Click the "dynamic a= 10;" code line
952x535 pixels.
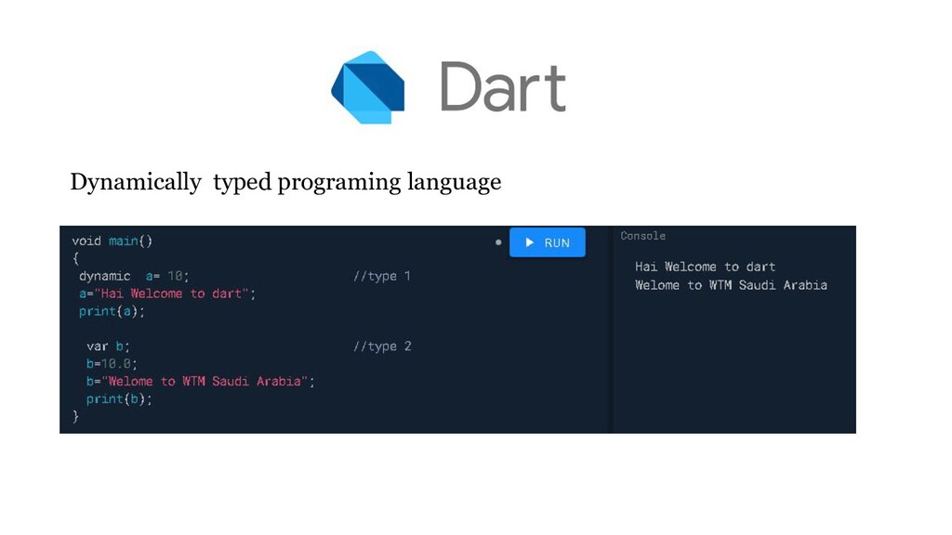[x=134, y=276]
